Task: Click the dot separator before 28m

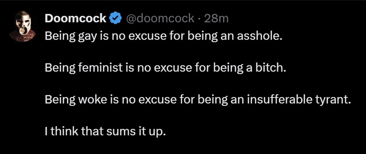Action: 199,19
